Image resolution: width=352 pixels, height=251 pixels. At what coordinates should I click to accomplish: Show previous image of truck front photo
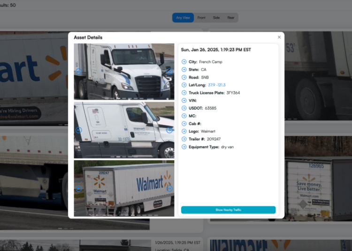click(x=78, y=72)
